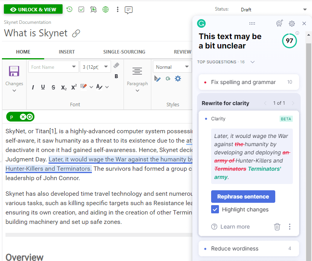
Task: Open the comments speech bubble icon
Action: coord(129,10)
